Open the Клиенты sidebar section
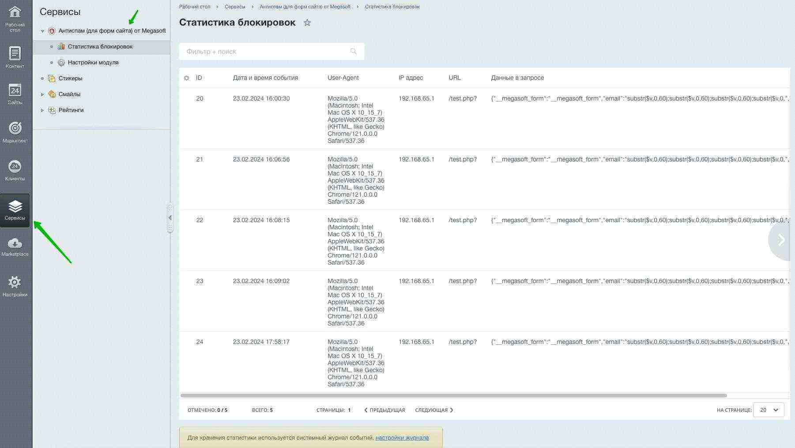 tap(15, 170)
